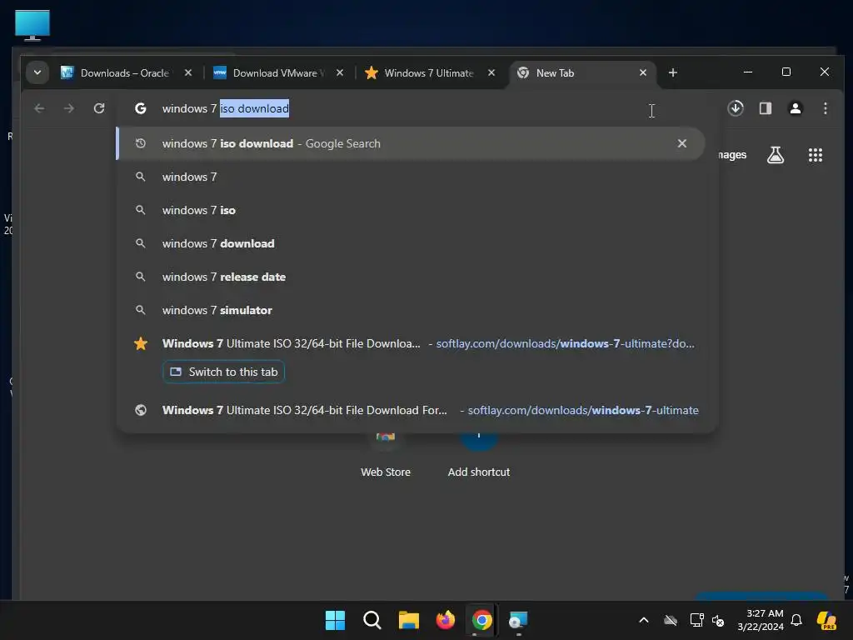853x640 pixels.
Task: Open network status tray icon
Action: point(696,620)
